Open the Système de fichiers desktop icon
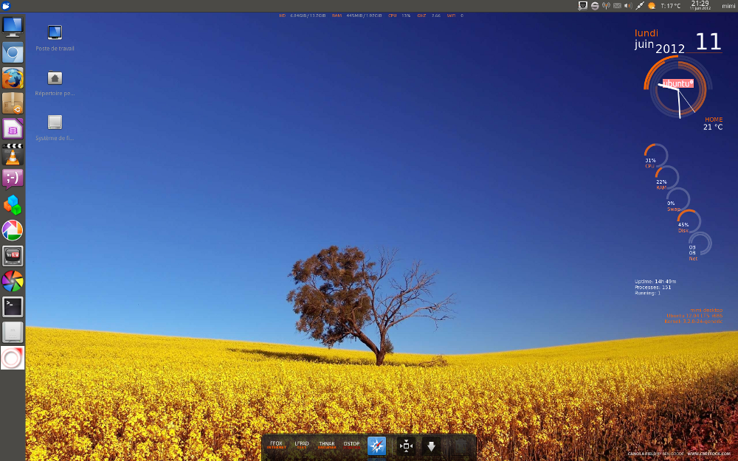738x461 pixels. click(x=55, y=122)
